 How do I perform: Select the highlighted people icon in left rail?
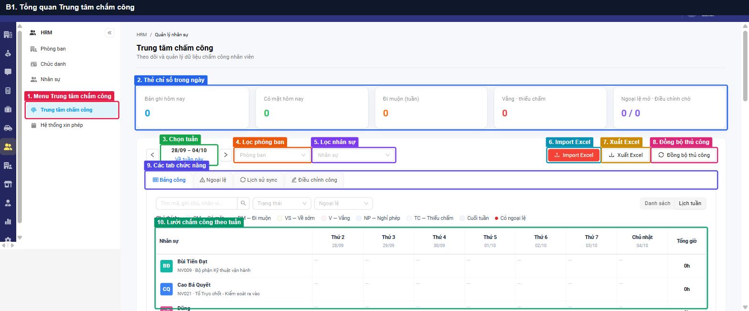[8, 147]
